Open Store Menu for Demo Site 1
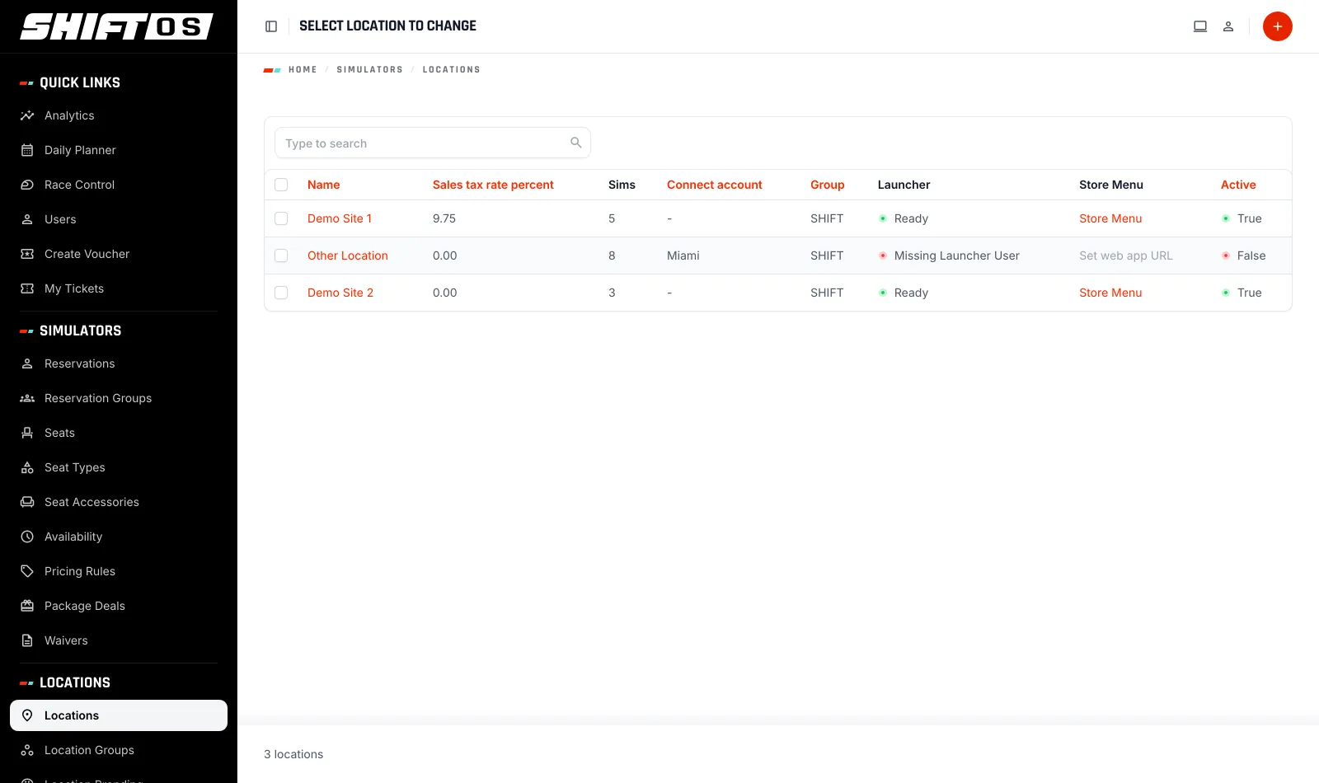This screenshot has height=783, width=1319. 1110,218
